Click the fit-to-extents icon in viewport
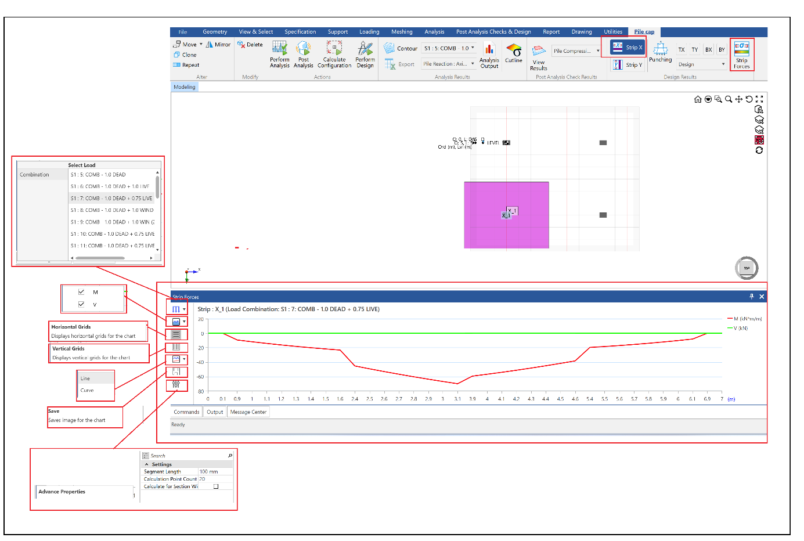Viewport: 804px width, 541px height. pos(759,99)
